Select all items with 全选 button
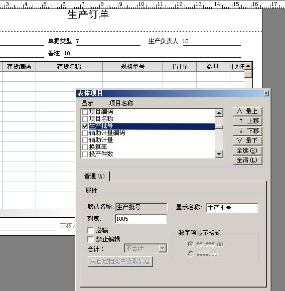The width and height of the screenshot is (285, 291). (x=247, y=151)
